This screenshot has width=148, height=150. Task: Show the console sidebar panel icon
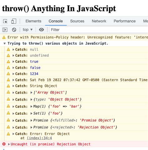(x=5, y=30)
